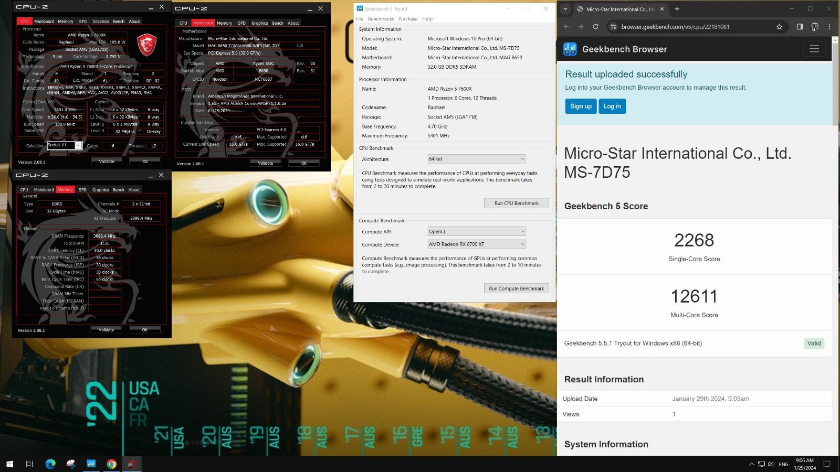Open Snipping Tool from the taskbar

point(71,464)
